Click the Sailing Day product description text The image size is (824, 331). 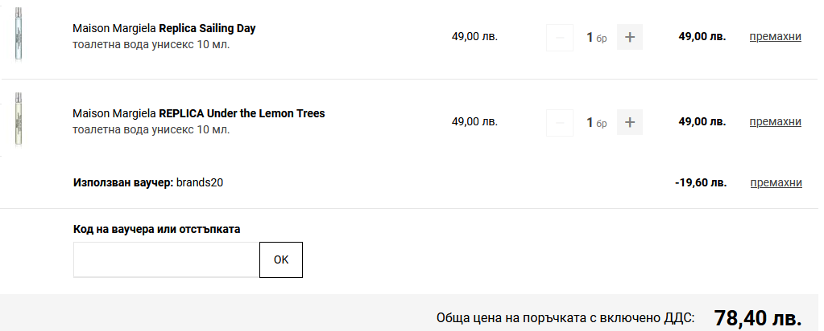[151, 44]
